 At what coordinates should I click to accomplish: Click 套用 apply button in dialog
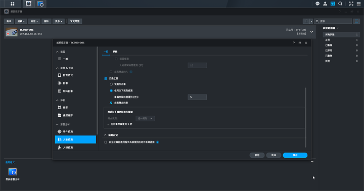coord(257,155)
